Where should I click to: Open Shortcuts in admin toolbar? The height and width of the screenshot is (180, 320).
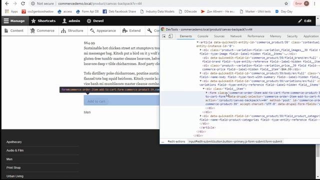click(43, 21)
